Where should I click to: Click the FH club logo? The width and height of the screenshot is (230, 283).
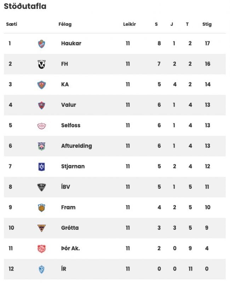coord(41,64)
